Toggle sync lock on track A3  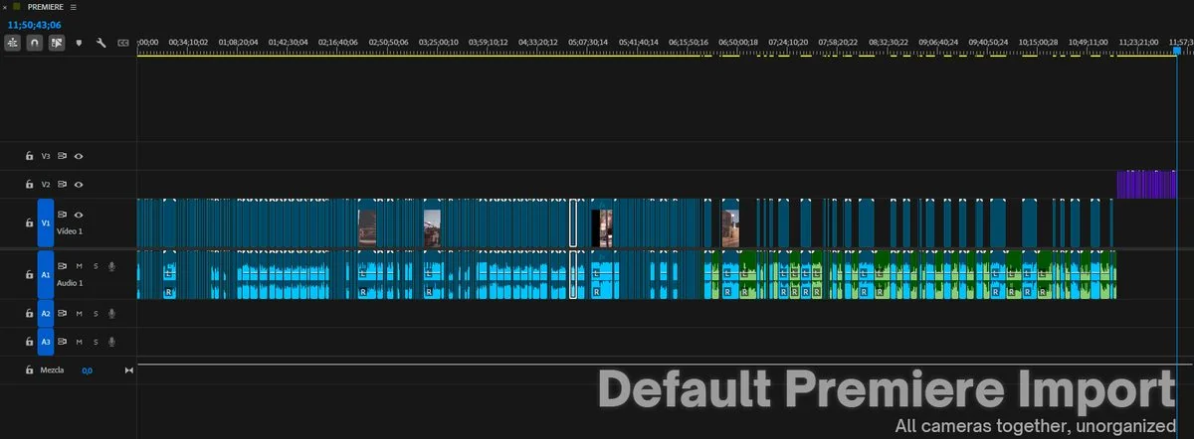pos(63,342)
